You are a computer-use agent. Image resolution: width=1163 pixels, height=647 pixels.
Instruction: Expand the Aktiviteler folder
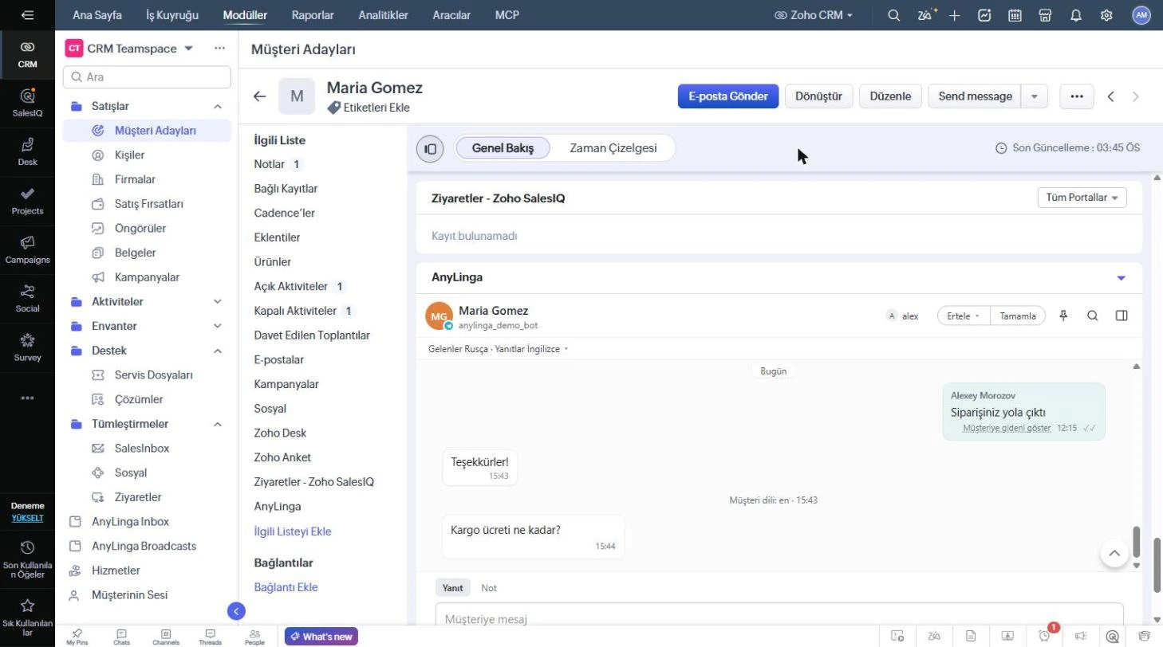[x=218, y=301]
